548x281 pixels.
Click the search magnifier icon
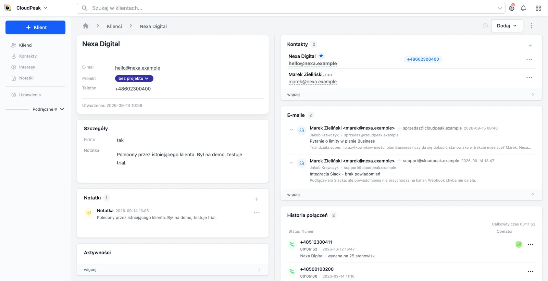[85, 8]
